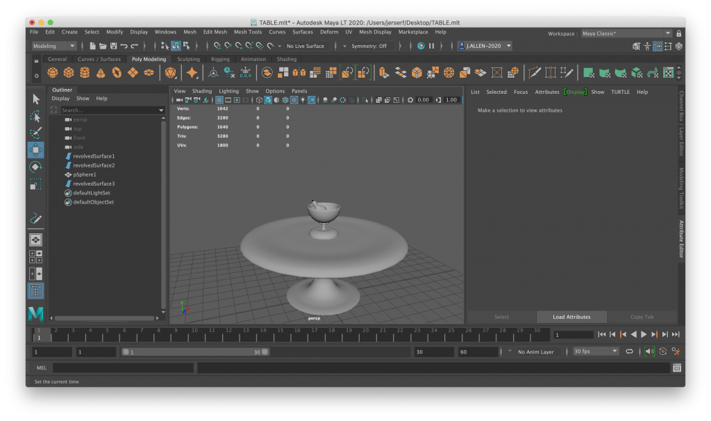Activate the Move tool in toolbox
Screen dimensions: 711x421
pos(36,150)
